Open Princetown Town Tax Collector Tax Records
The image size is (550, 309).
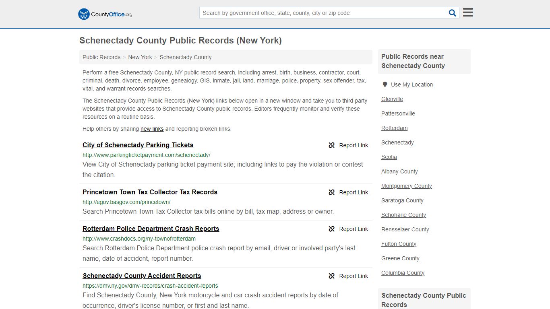pyautogui.click(x=150, y=192)
